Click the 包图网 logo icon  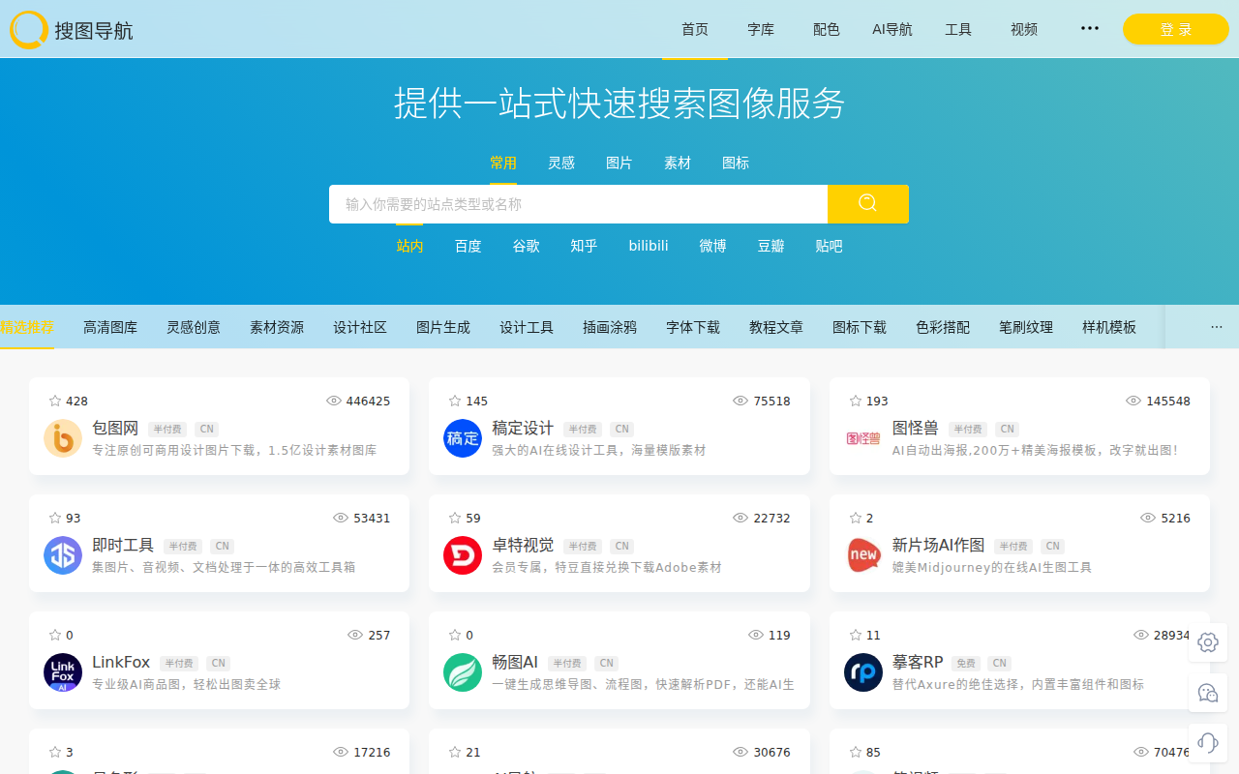pos(63,438)
